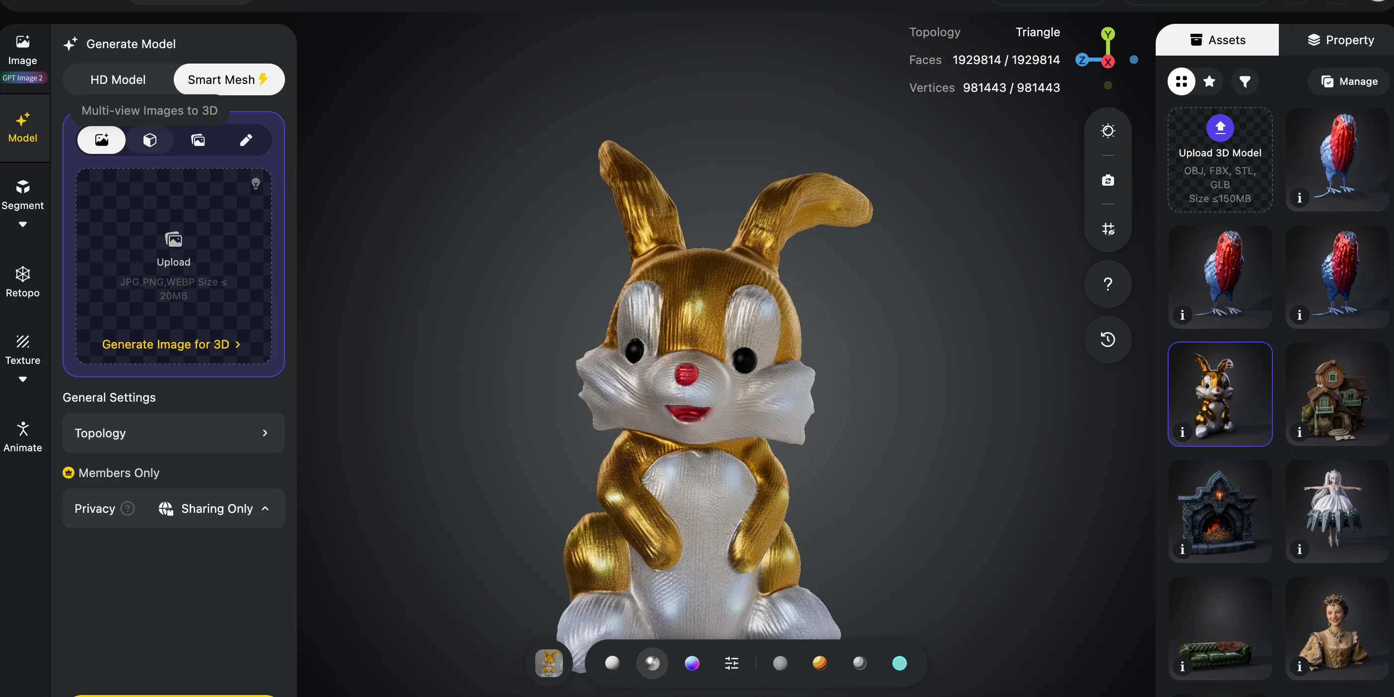Click the Upload image drop area
This screenshot has height=697, width=1394.
[174, 266]
